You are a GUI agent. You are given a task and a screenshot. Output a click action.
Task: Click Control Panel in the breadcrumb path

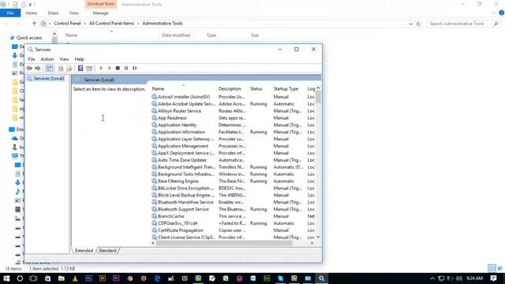tap(67, 24)
